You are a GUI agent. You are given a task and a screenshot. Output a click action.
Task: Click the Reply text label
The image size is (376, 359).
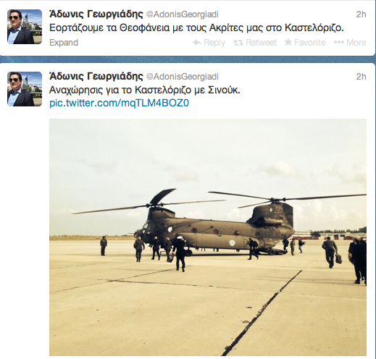point(214,43)
